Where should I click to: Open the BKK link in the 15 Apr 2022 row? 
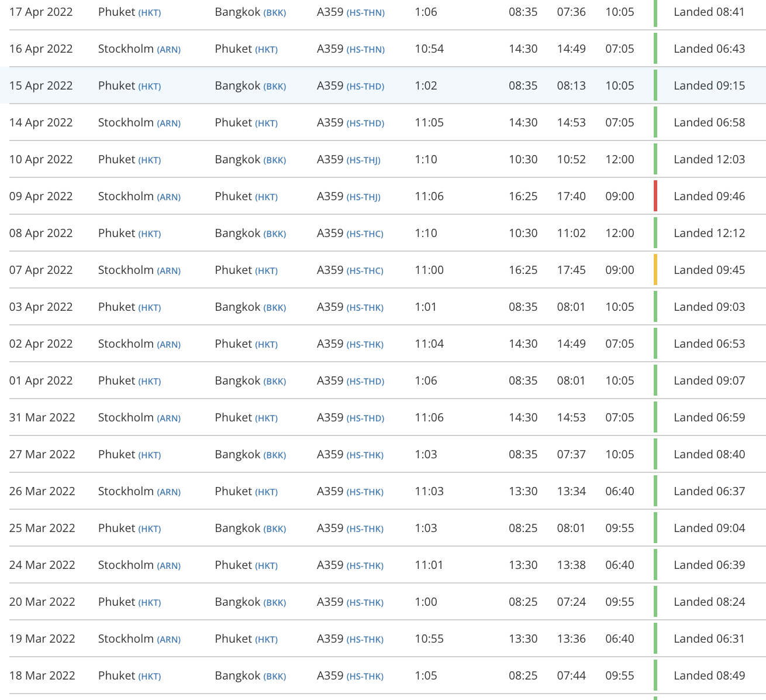point(275,87)
